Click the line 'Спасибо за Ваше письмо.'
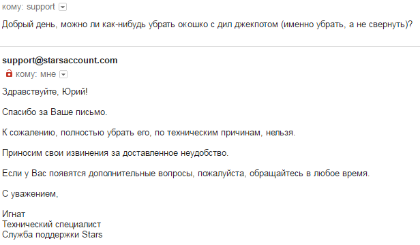This screenshot has height=245, width=420. coord(55,112)
